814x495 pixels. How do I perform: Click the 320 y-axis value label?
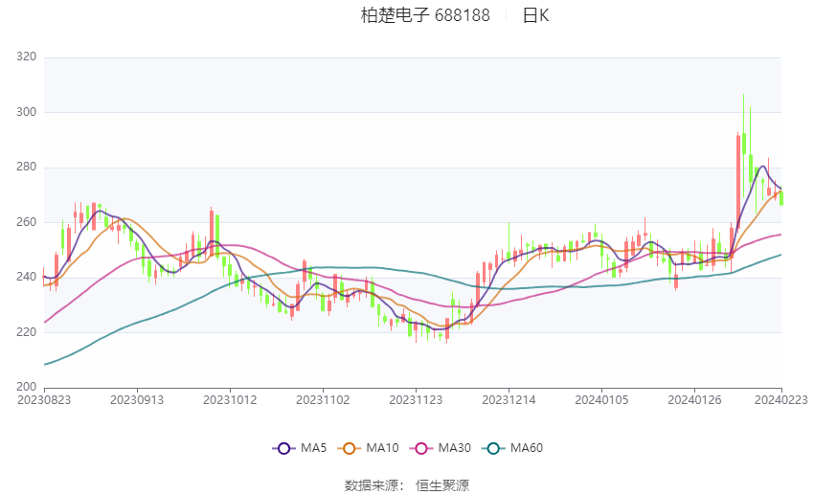tap(27, 56)
